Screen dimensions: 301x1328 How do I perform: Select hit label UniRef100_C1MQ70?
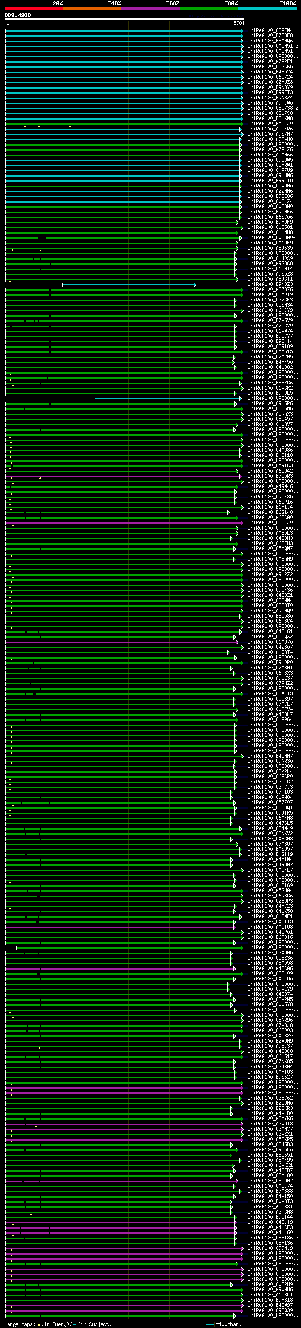(270, 642)
